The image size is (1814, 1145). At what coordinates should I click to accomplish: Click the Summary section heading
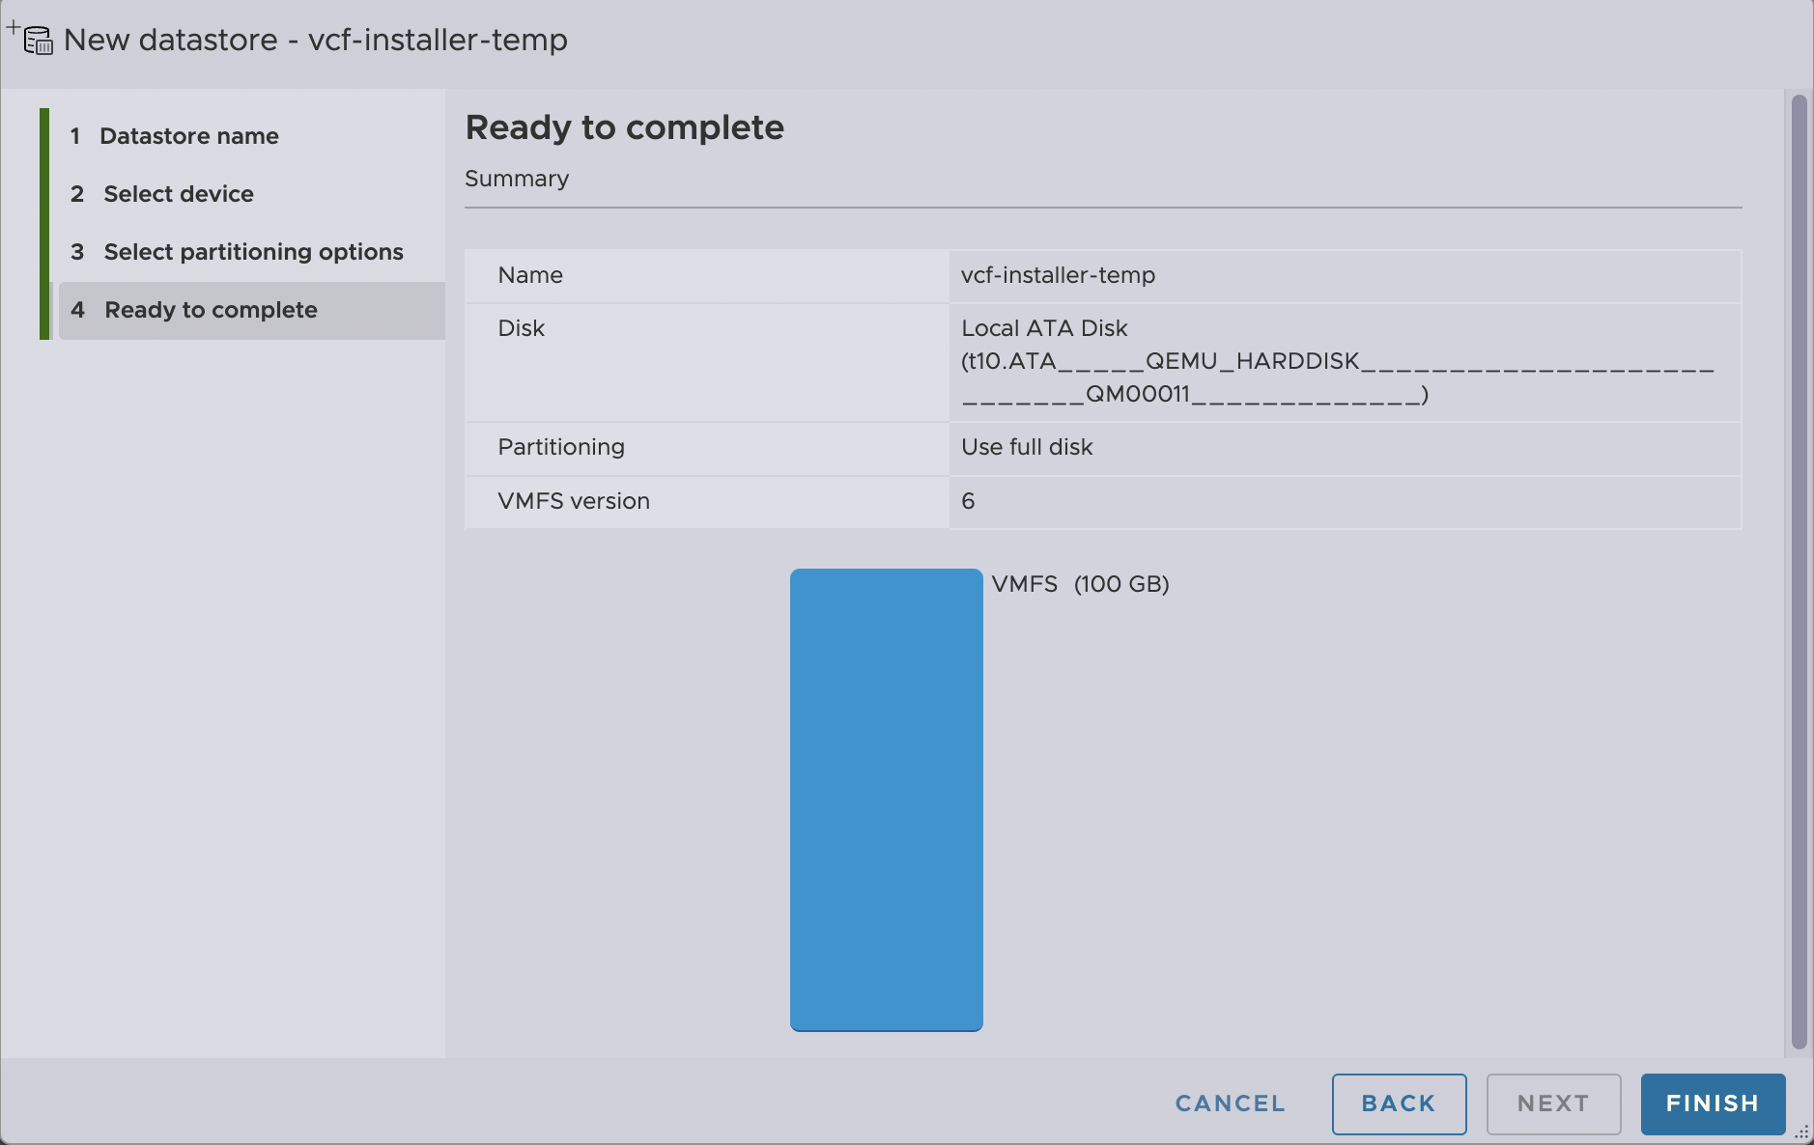click(517, 179)
